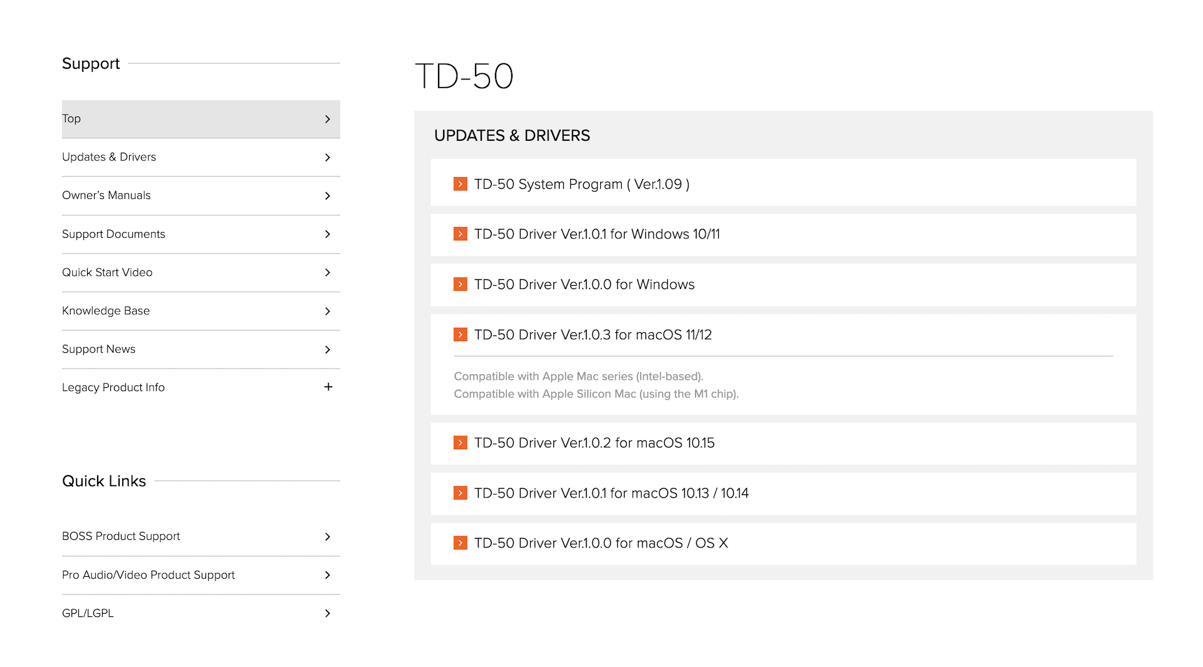Click chevron arrow next to Updates & Drivers
Image resolution: width=1203 pixels, height=667 pixels.
tap(327, 158)
